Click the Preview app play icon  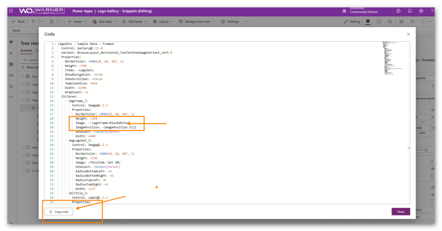click(413, 22)
